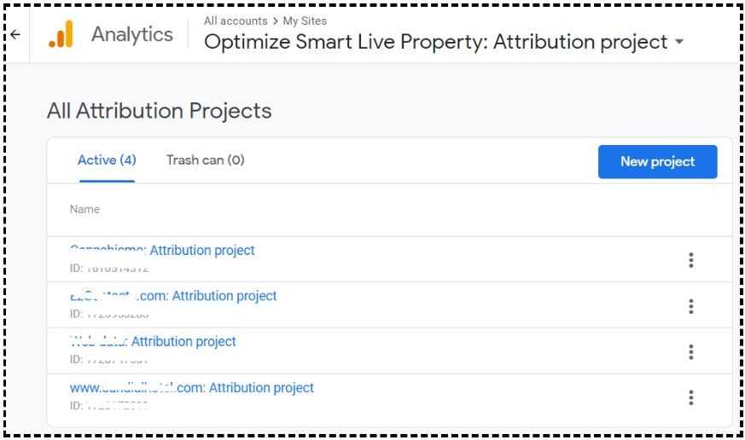Open the first Attribution project link
Image resolution: width=745 pixels, height=440 pixels.
coord(162,250)
